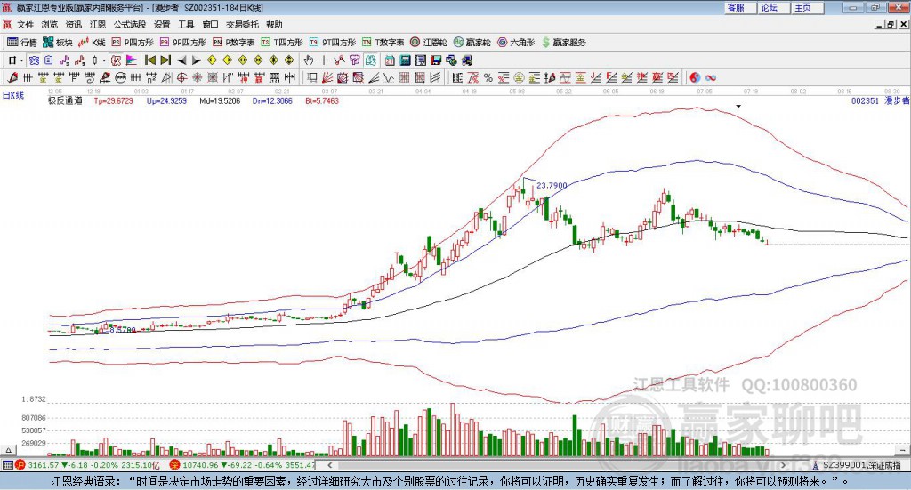Open 赢家服务 service with dollar icon

pos(563,43)
